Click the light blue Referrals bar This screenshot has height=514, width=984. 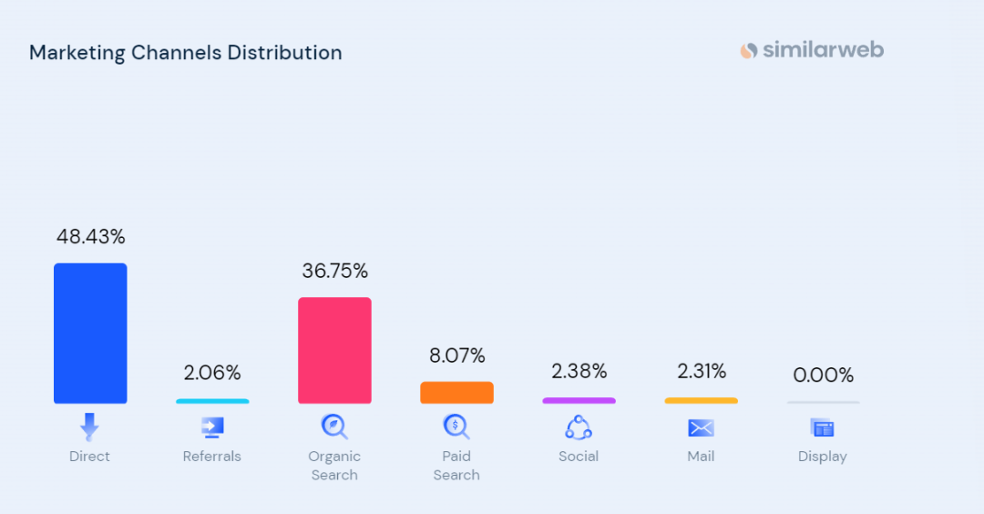pos(212,401)
